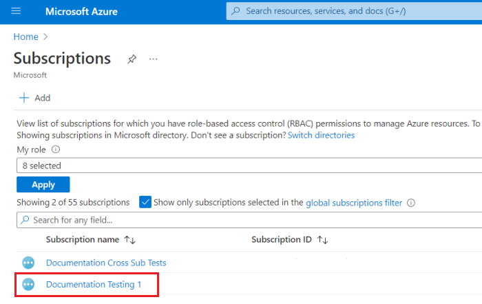Go to Home breadcrumb

tap(25, 37)
